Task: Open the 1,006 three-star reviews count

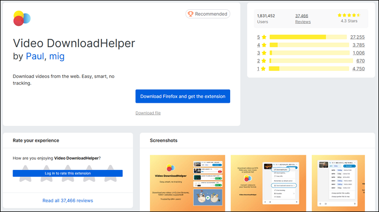Action: click(358, 53)
